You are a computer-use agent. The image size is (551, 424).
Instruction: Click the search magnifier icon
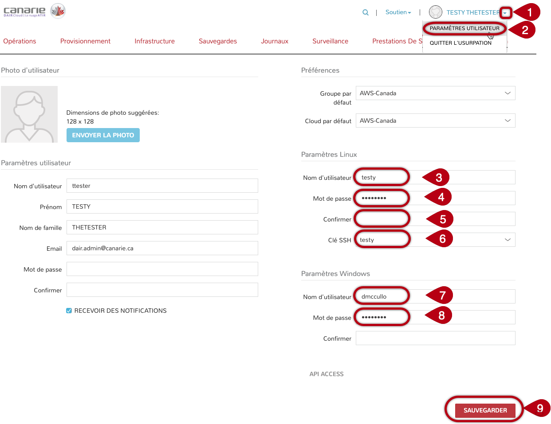click(365, 12)
